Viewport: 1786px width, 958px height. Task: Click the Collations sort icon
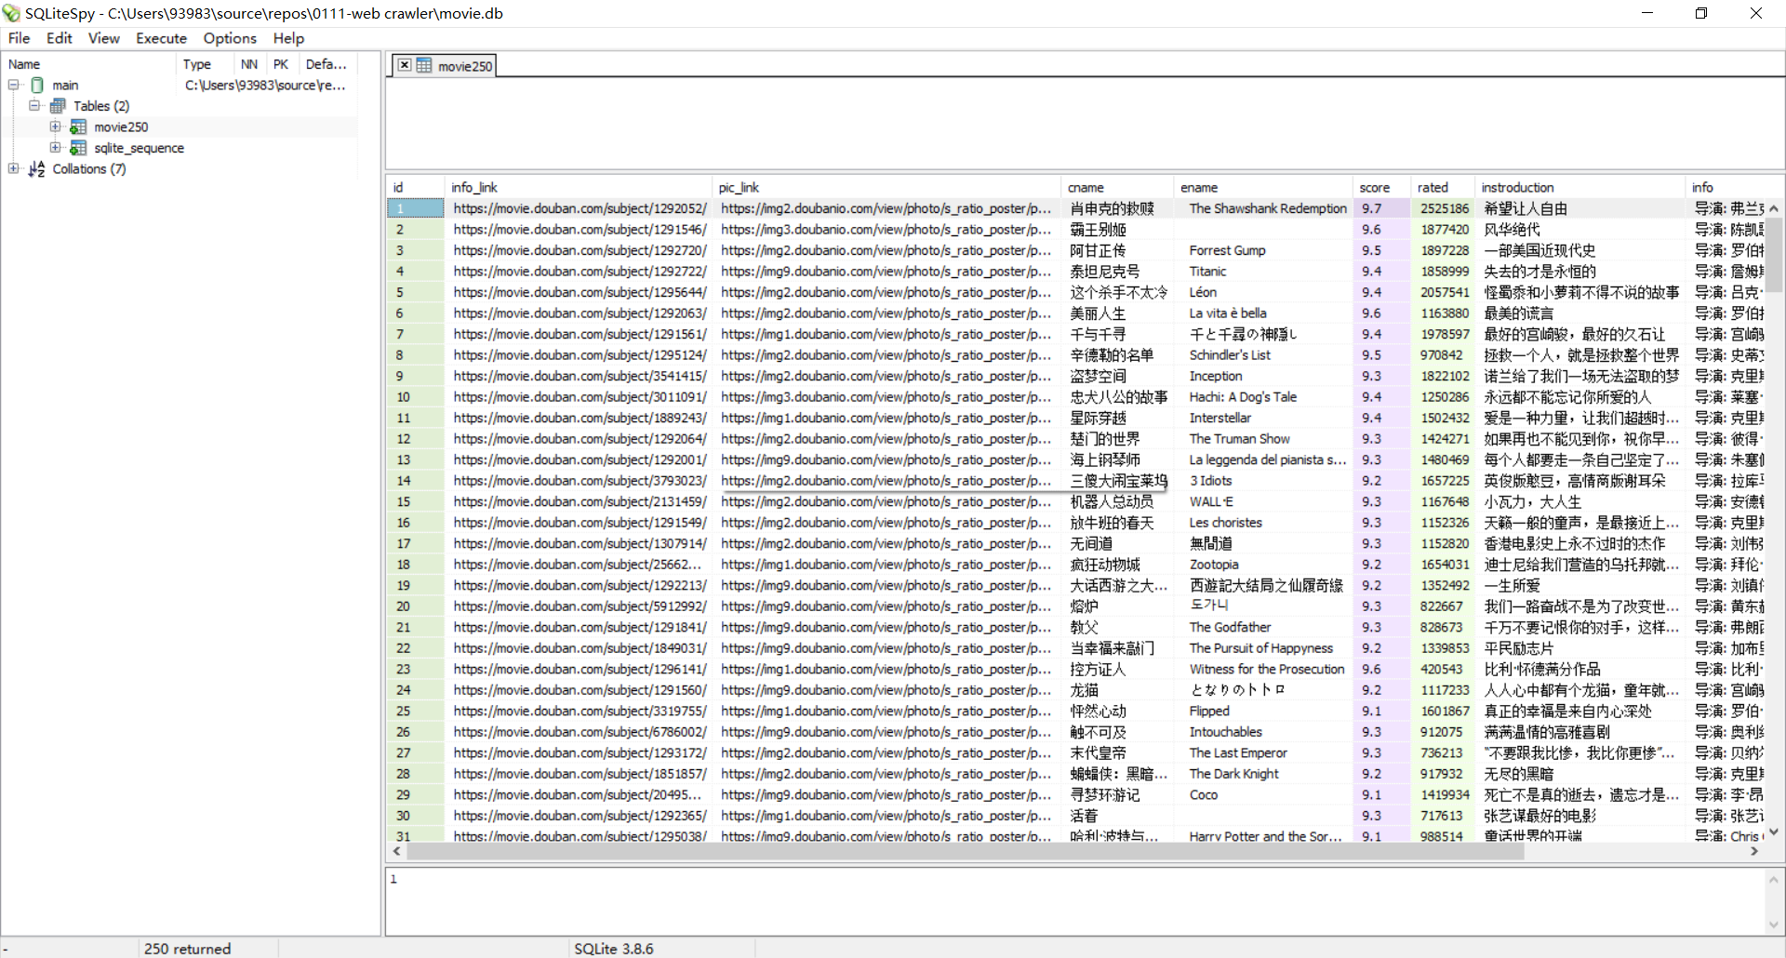click(37, 169)
